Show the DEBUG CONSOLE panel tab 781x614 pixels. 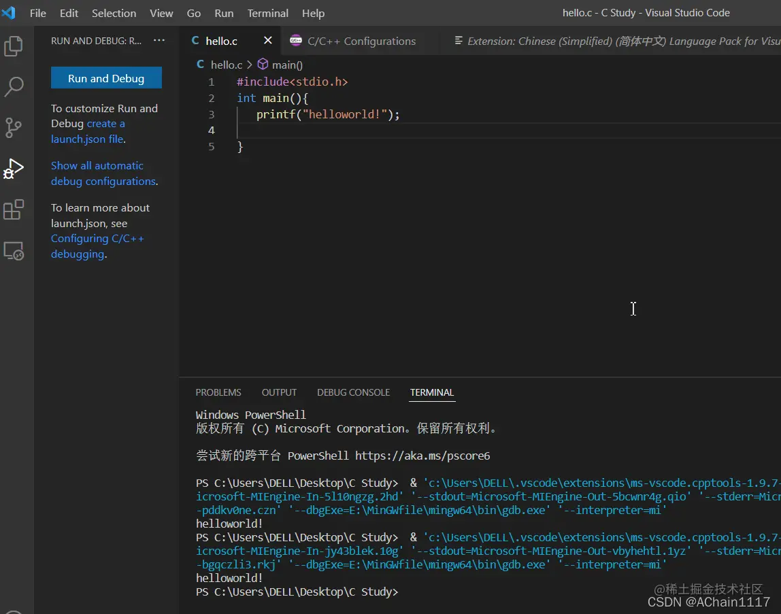(x=353, y=392)
